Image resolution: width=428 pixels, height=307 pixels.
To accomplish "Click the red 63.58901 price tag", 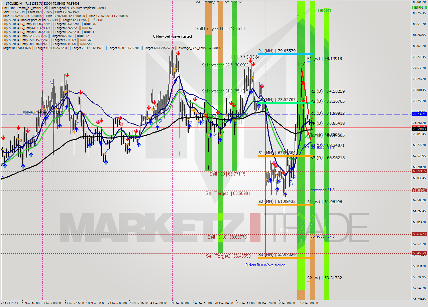I will (419, 191).
